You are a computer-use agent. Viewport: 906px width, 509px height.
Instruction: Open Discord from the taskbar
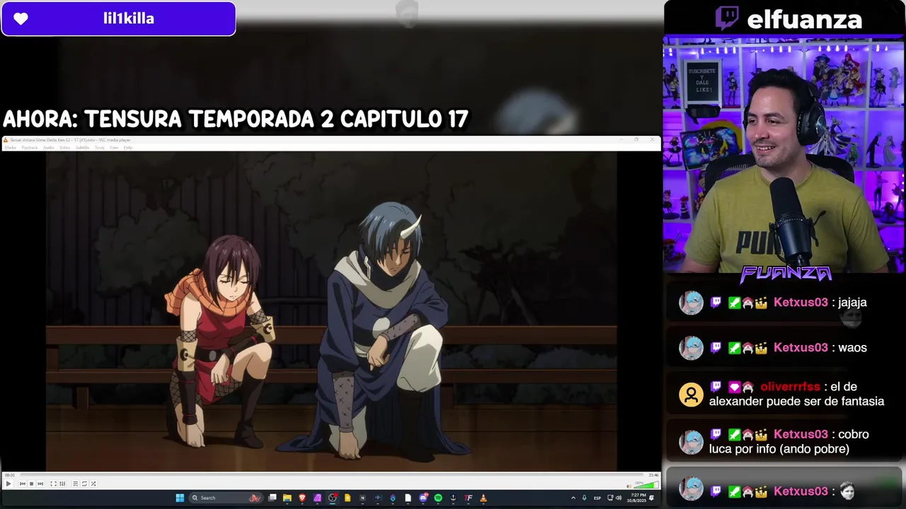tap(423, 498)
